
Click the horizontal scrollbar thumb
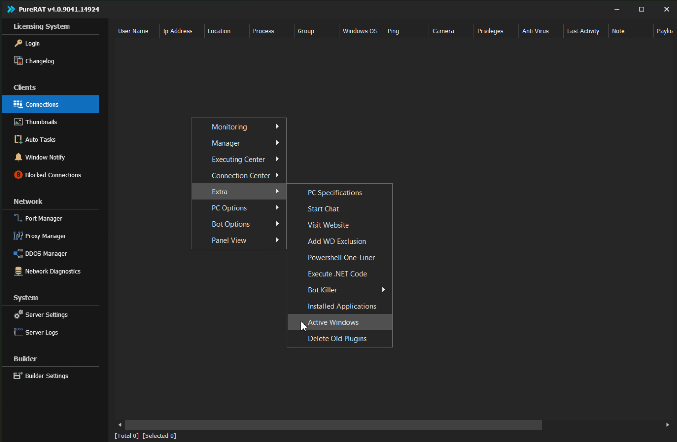[x=333, y=425]
